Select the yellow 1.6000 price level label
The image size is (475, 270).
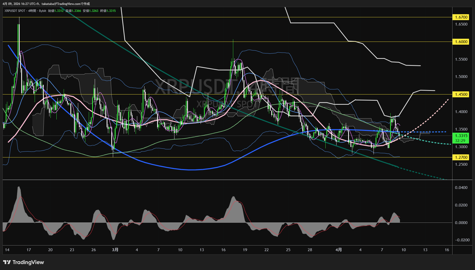461,42
